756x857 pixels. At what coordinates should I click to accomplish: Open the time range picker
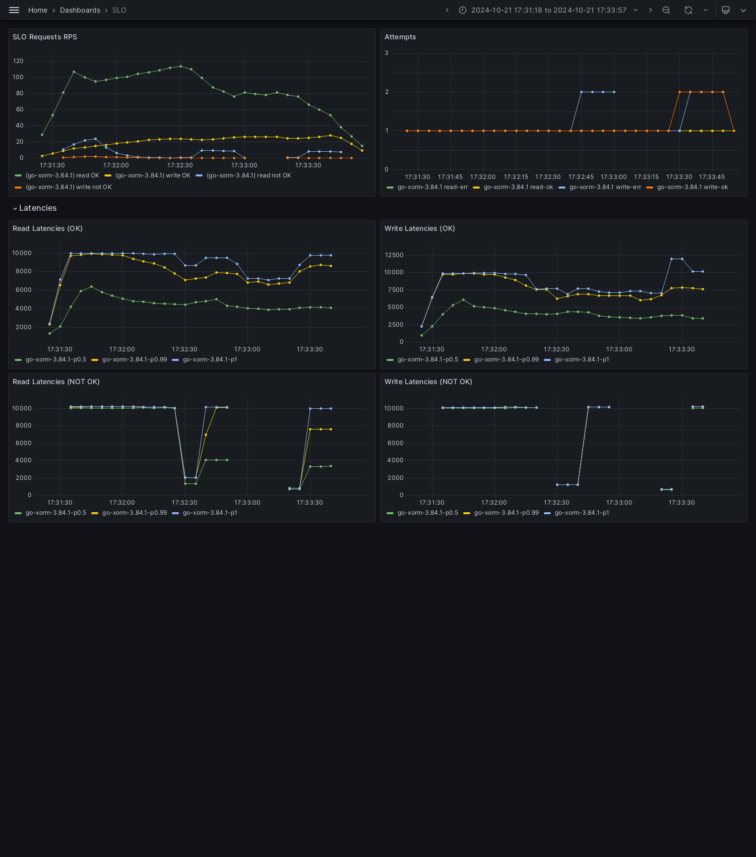tap(548, 10)
